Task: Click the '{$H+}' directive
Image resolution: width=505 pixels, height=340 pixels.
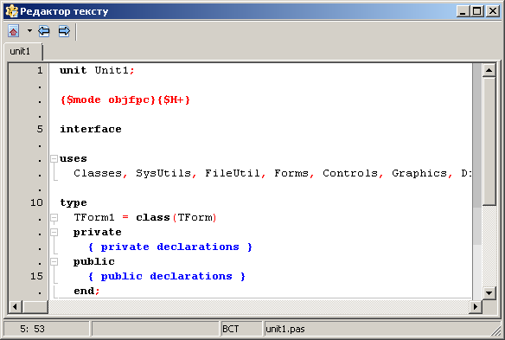Action: [174, 99]
